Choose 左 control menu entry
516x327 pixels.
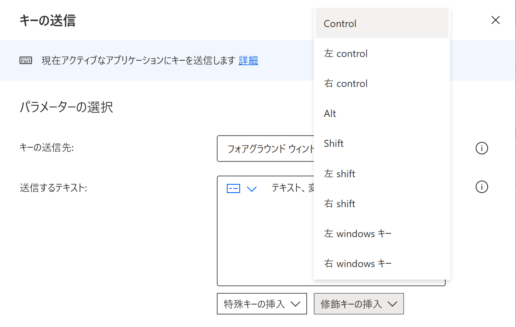(x=382, y=54)
